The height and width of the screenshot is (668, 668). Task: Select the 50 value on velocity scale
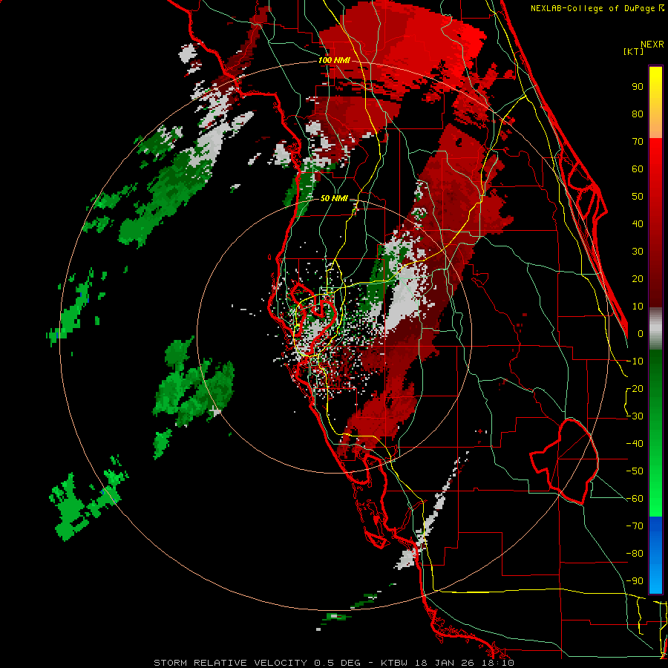pyautogui.click(x=638, y=197)
